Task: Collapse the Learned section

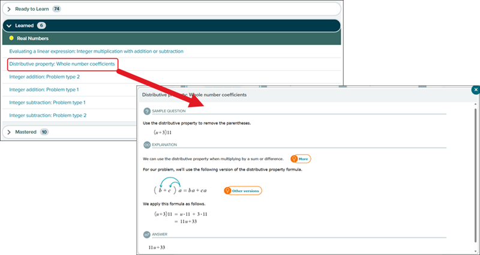Action: tap(8, 26)
